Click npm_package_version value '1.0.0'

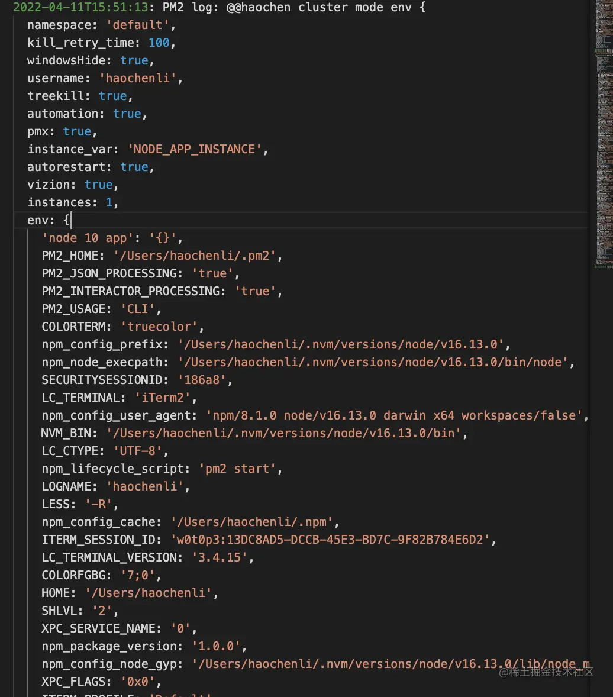[x=215, y=646]
